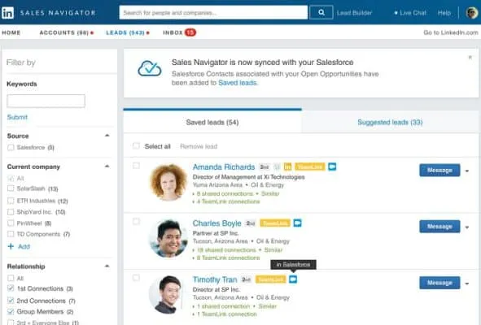This screenshot has width=481, height=325.
Task: Open Charles Boyle's profile photo
Action: click(168, 239)
